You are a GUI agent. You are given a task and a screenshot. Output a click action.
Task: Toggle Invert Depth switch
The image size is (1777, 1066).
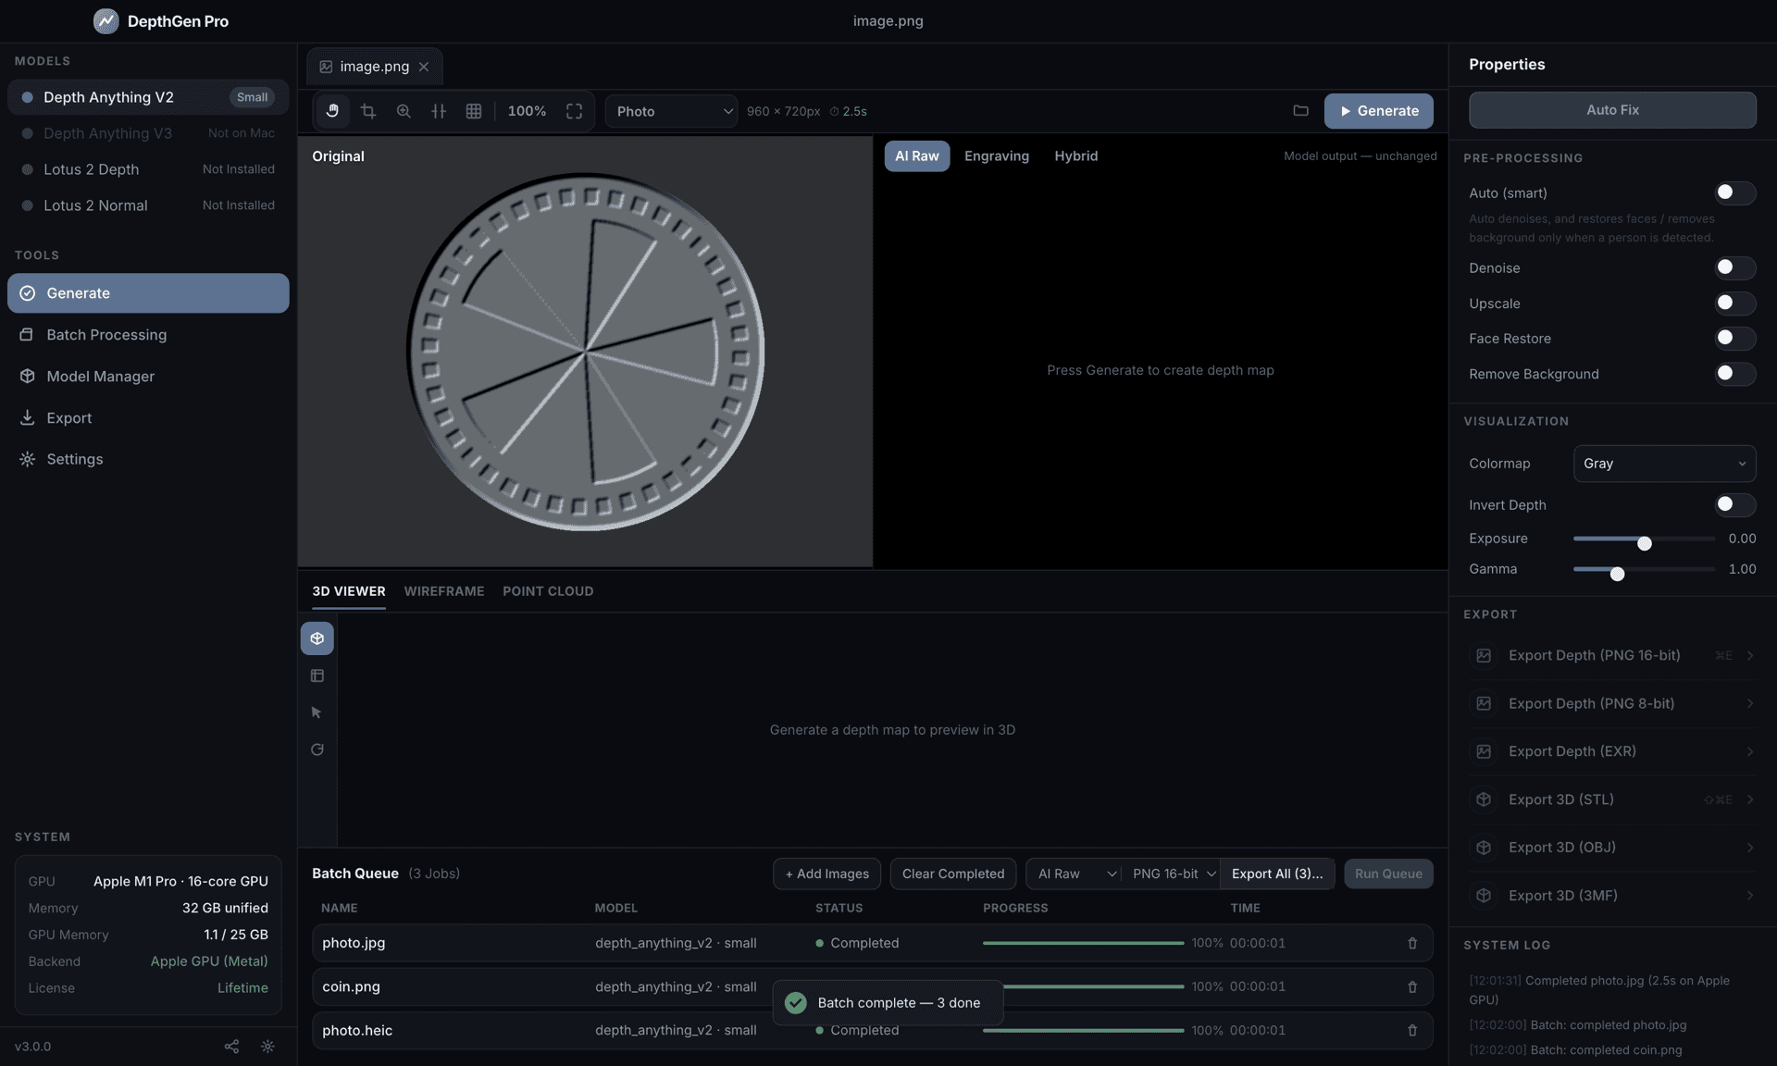pos(1734,504)
